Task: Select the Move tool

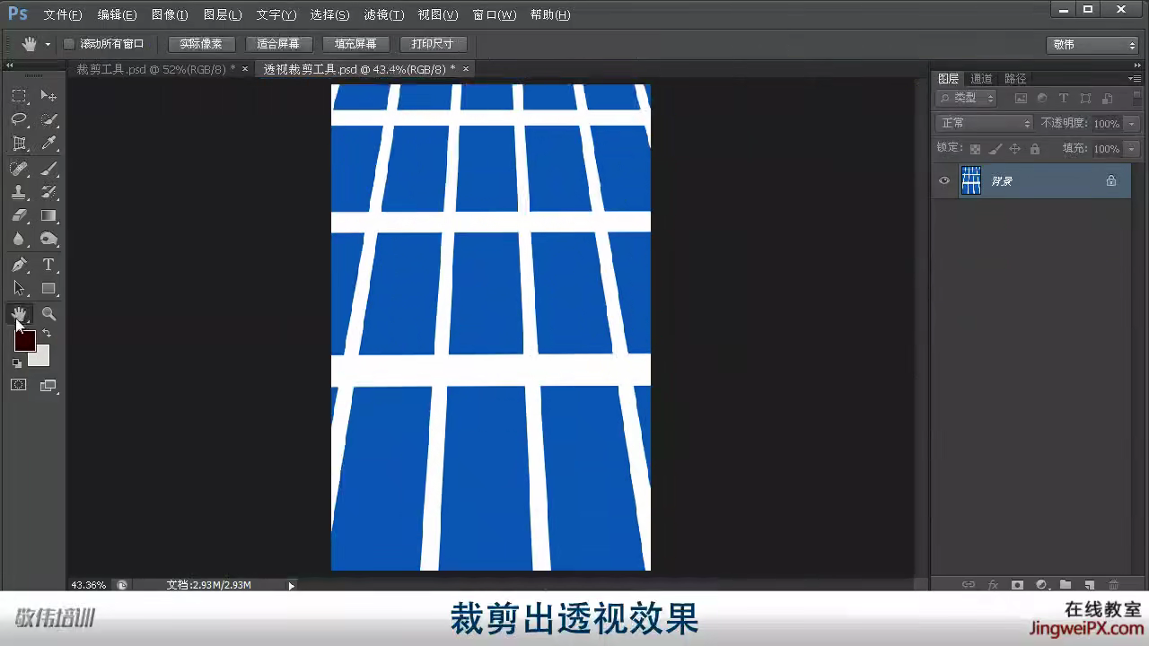Action: (x=48, y=96)
